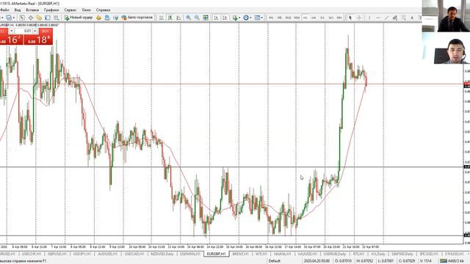Switch to the USDJPY,H1 chart tab
Viewport: 470px width, 264px height.
pos(82,254)
